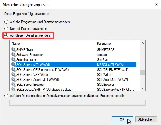Screen dimensions: 161x125
Task: Click the Speicherdienst service gear icon
Action: pyautogui.click(x=13, y=60)
